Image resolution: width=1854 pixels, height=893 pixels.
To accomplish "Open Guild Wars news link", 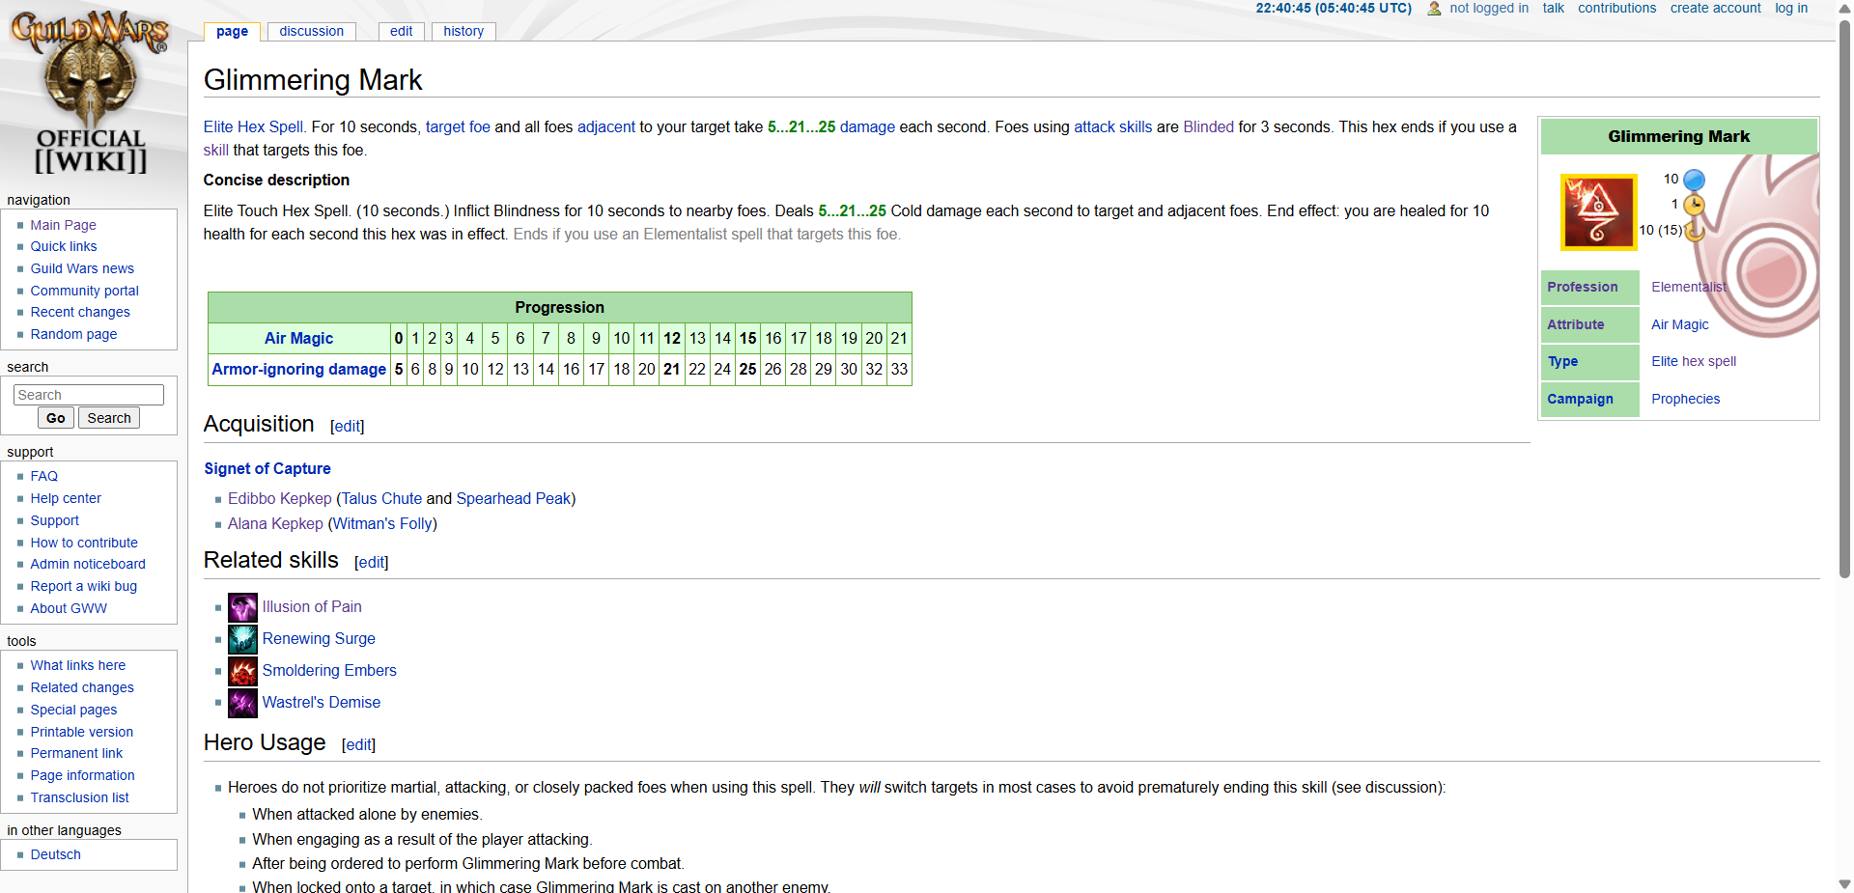I will pyautogui.click(x=82, y=268).
